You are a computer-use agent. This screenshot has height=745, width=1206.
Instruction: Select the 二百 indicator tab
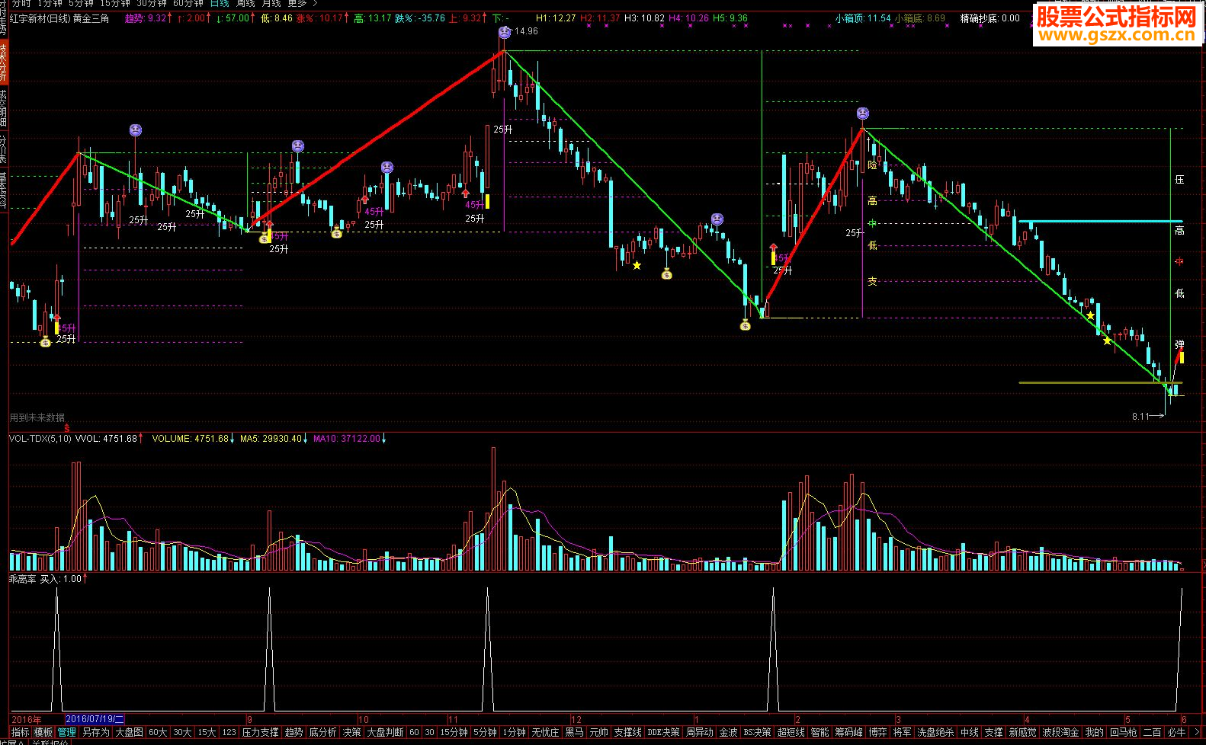coord(1153,732)
